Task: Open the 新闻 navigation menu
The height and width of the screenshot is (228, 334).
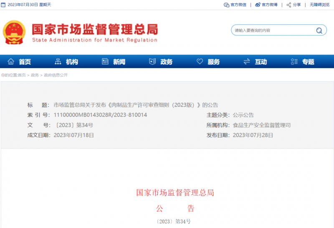Action: pyautogui.click(x=119, y=61)
